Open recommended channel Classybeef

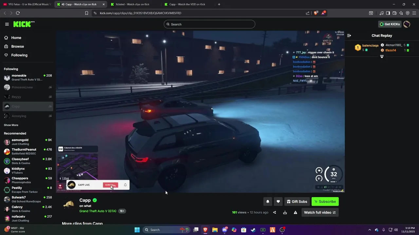(28, 161)
